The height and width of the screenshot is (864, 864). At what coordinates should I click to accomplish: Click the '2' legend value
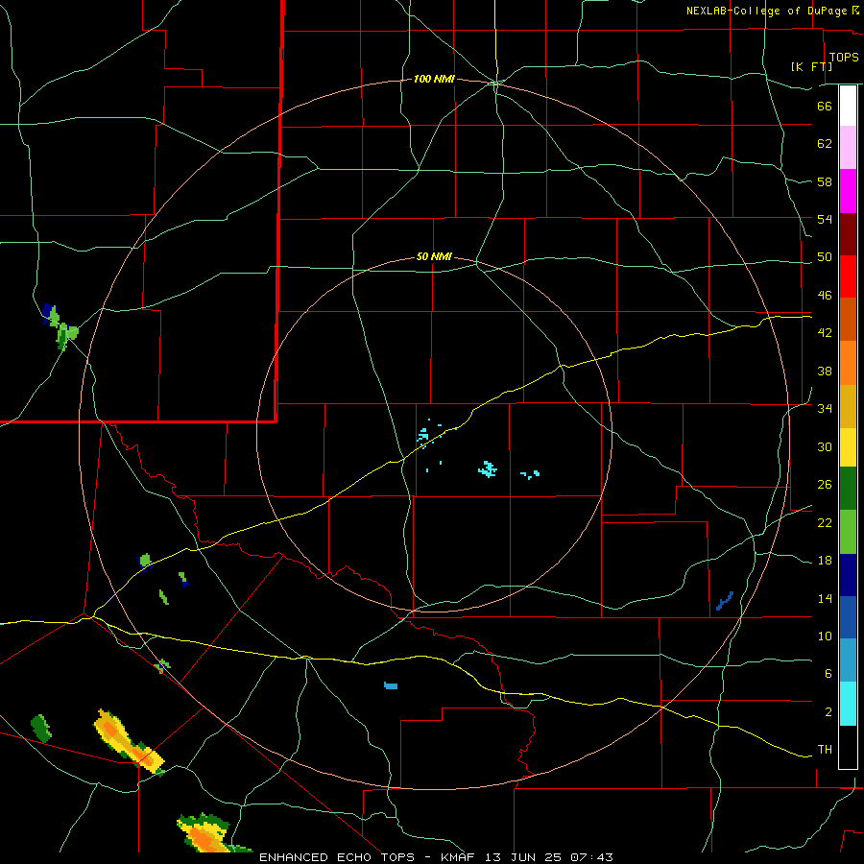[828, 712]
